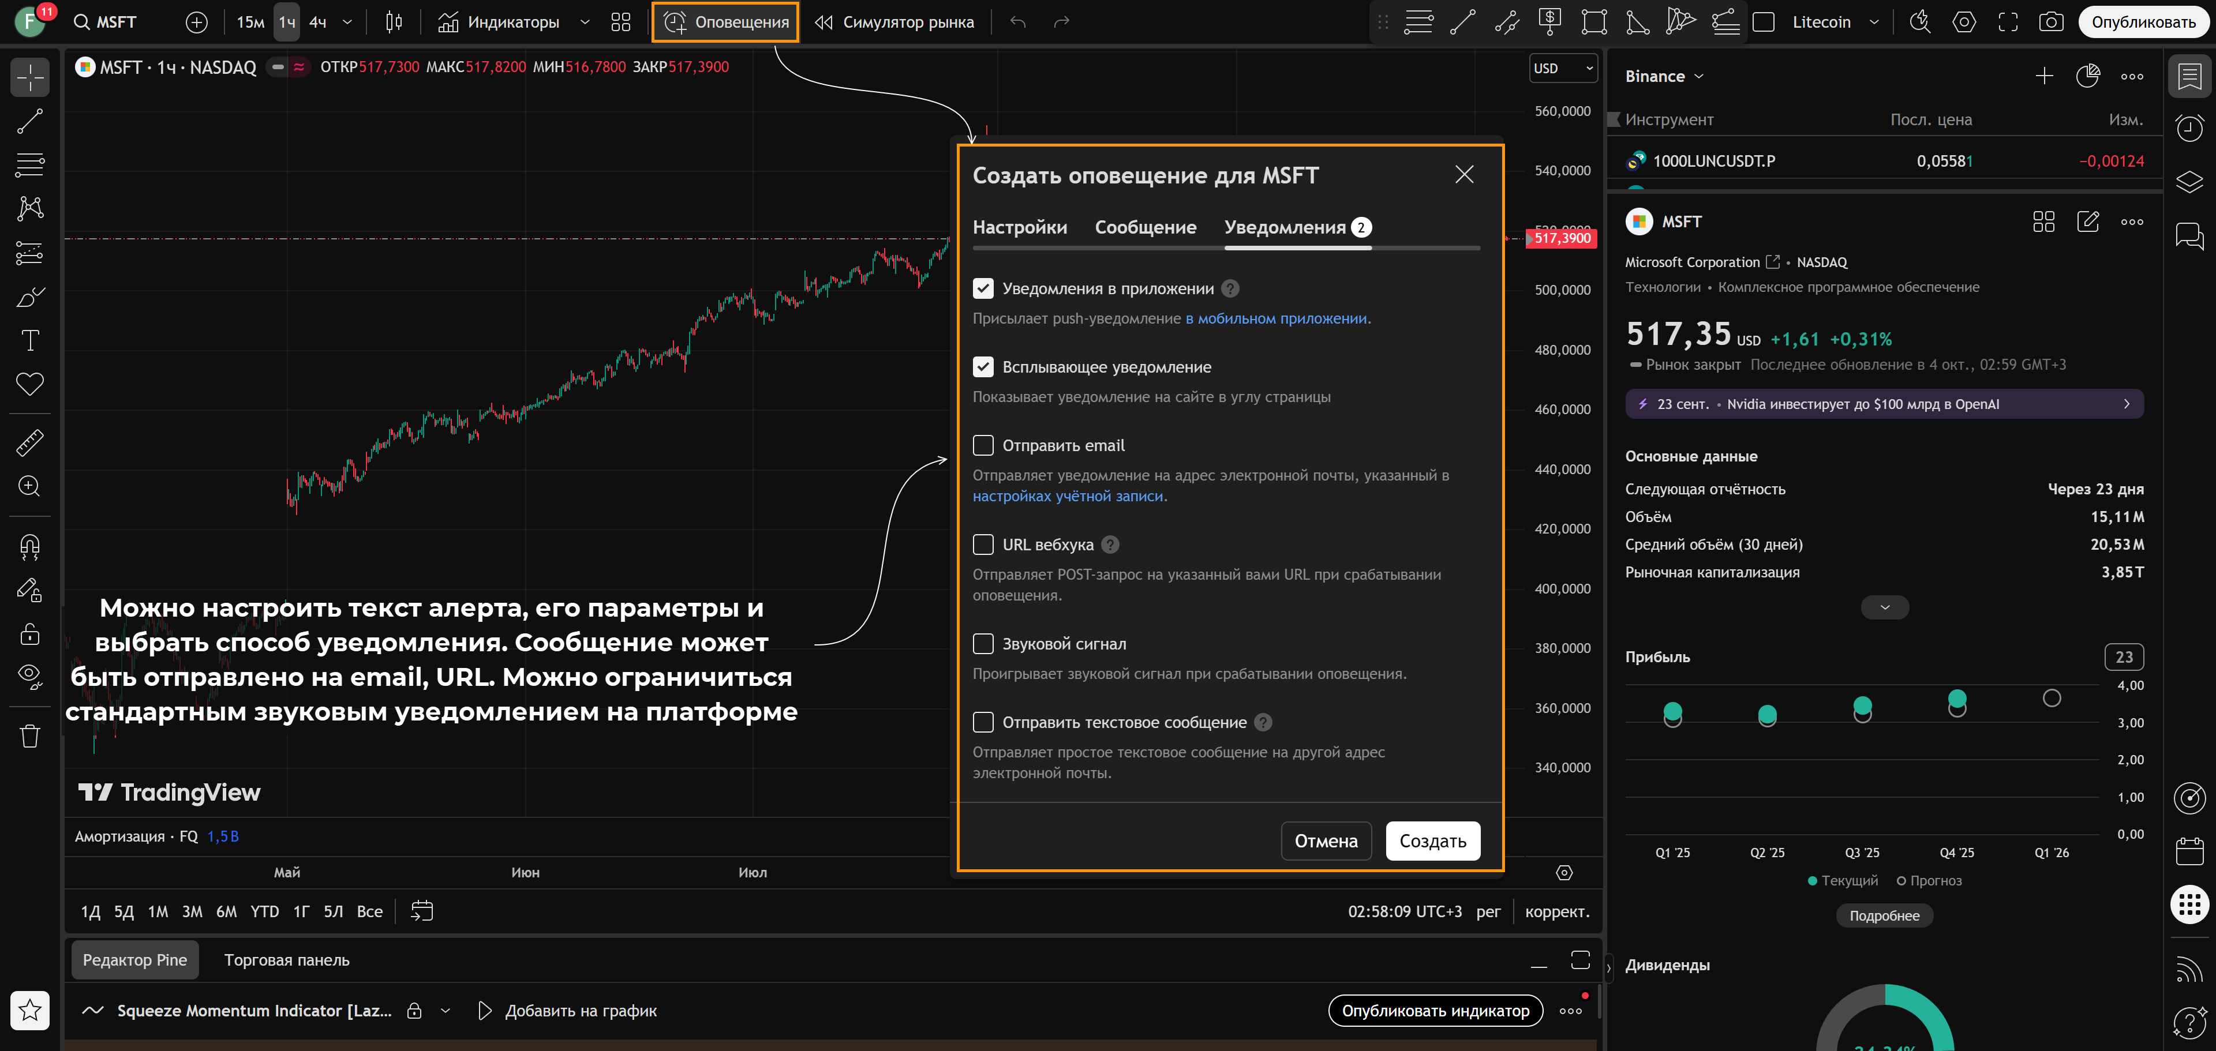Image resolution: width=2216 pixels, height=1051 pixels.
Task: Enable the Отправить email checkbox
Action: click(x=982, y=445)
